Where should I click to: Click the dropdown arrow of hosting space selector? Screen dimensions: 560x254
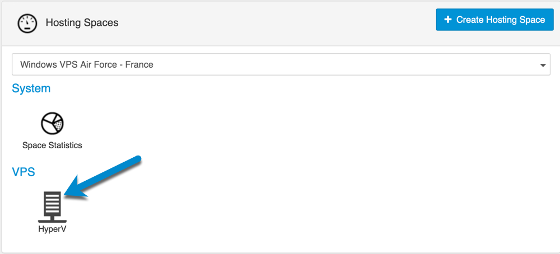543,65
